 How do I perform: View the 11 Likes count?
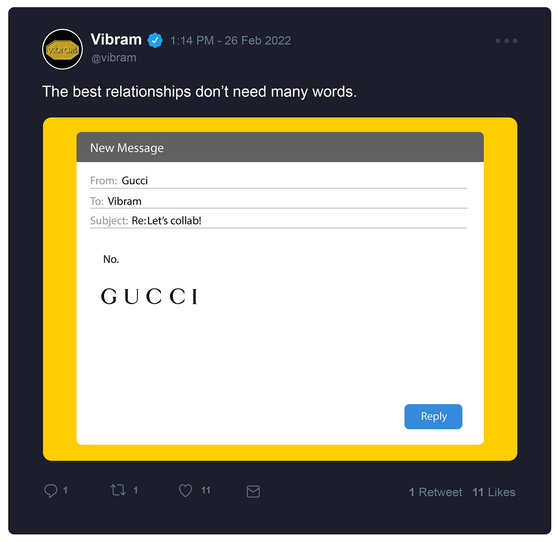[x=493, y=492]
